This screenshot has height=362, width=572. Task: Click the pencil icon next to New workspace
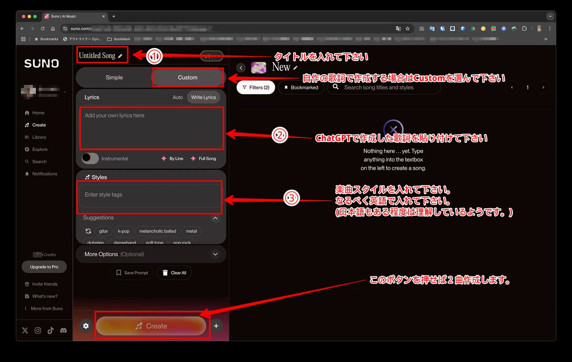[x=296, y=68]
